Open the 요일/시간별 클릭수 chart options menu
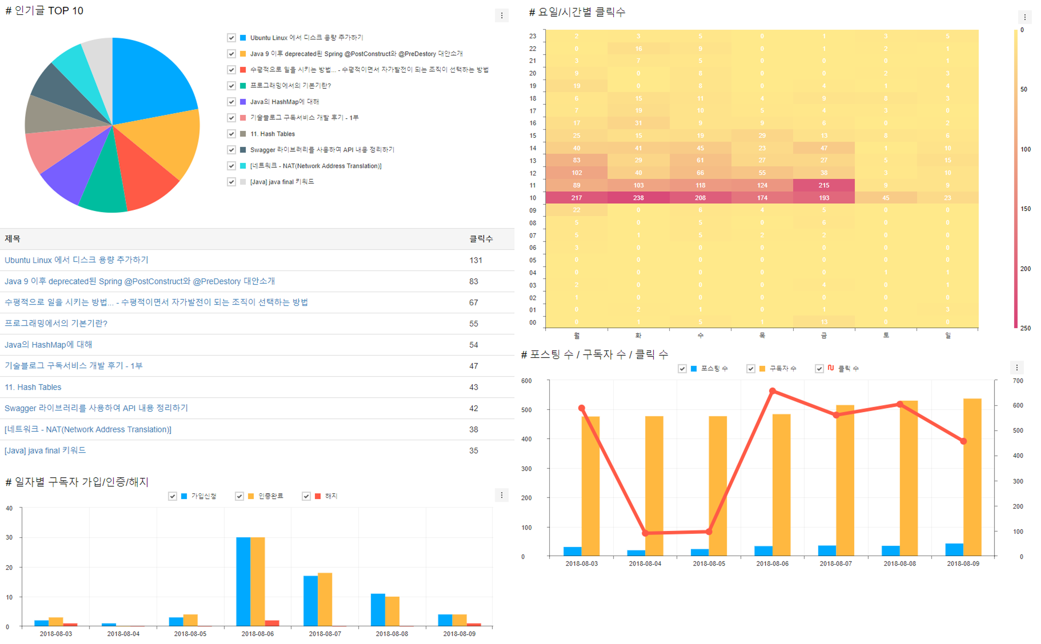Viewport: 1041px width, 644px height. pyautogui.click(x=1025, y=17)
